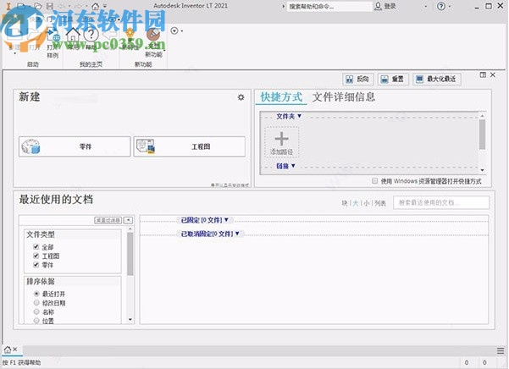Click the Inventor application logo icon

click(8, 6)
